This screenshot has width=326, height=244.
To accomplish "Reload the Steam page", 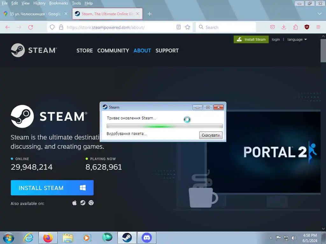I will (x=31, y=27).
